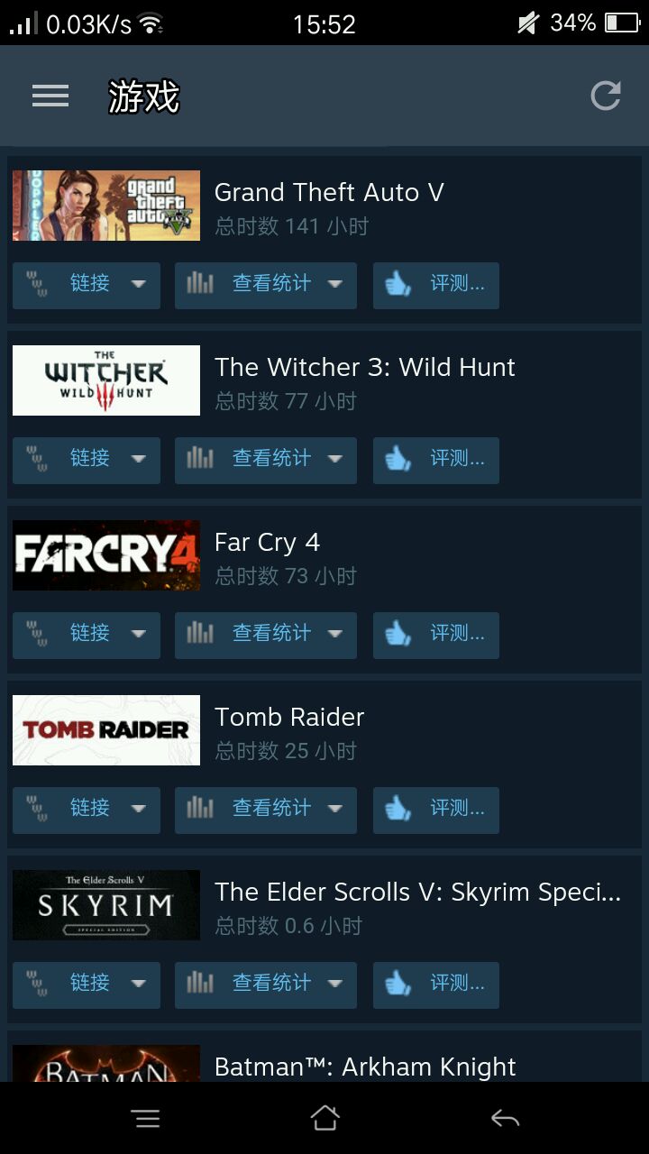This screenshot has width=649, height=1154.
Task: Tap Android back arrow in navigation bar
Action: (505, 1119)
